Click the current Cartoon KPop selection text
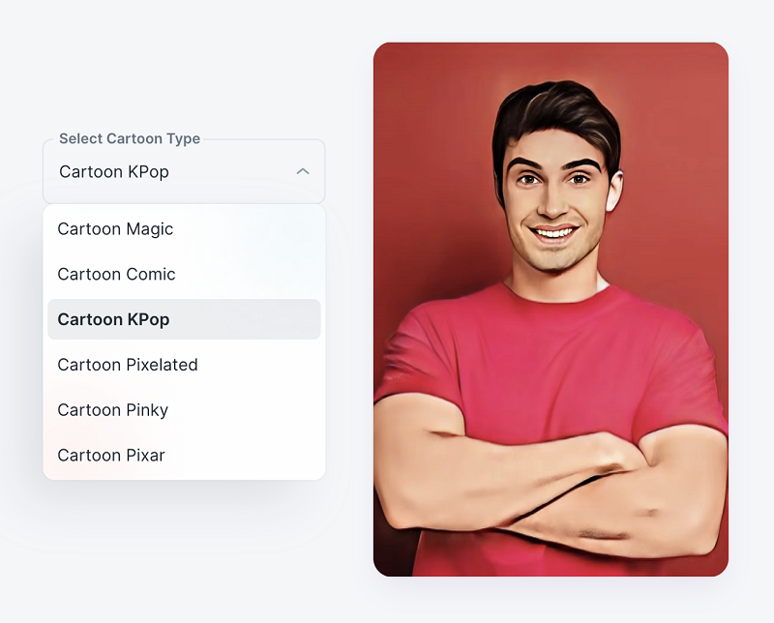 pos(112,171)
